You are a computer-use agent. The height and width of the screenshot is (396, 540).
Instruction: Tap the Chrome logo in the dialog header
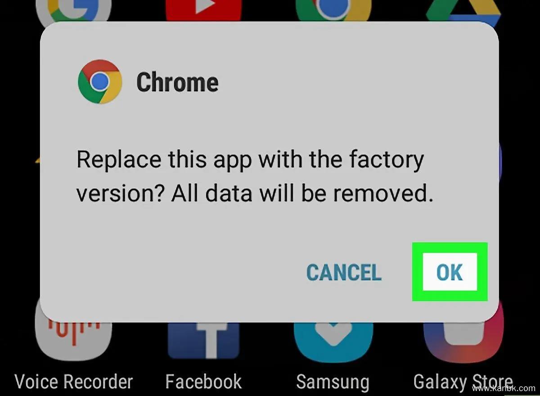coord(99,81)
